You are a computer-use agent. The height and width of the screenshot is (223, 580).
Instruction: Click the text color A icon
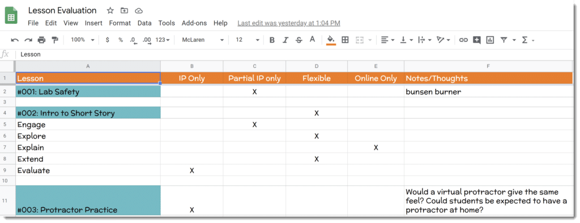coord(312,40)
